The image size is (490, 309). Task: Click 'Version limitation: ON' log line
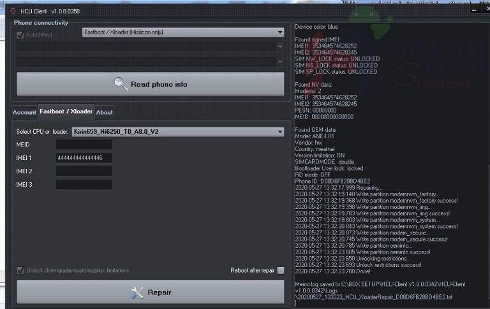click(x=320, y=155)
